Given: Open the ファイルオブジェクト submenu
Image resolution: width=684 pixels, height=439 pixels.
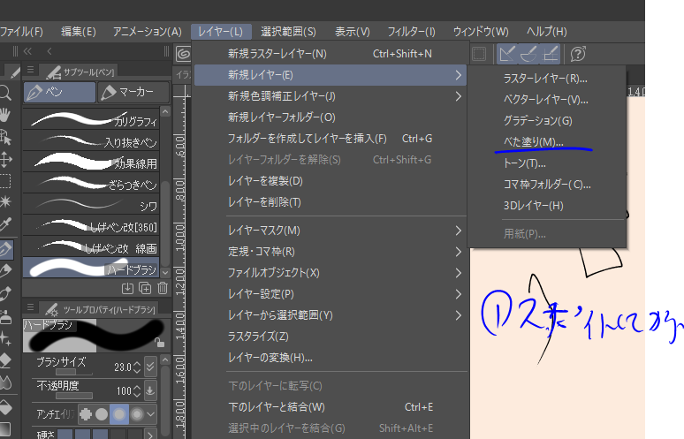Looking at the screenshot, I should 331,273.
